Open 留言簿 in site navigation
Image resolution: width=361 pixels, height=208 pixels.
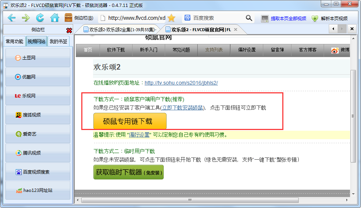(277, 50)
